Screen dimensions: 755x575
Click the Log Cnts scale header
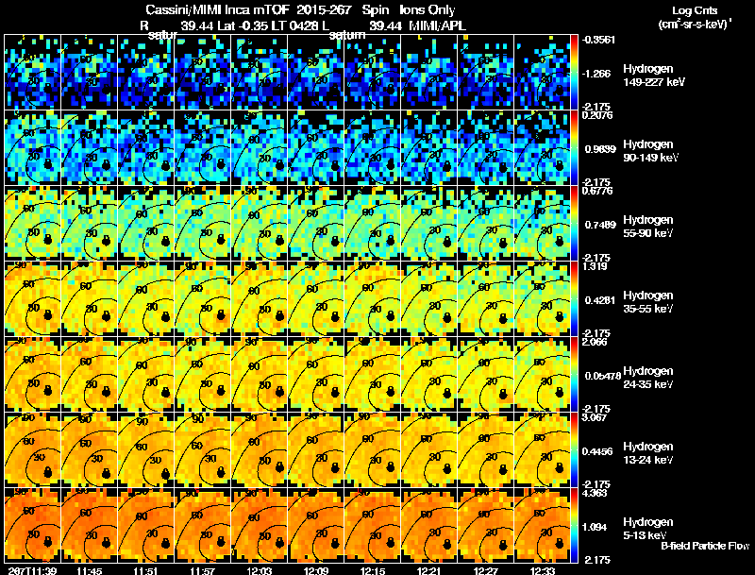(695, 10)
